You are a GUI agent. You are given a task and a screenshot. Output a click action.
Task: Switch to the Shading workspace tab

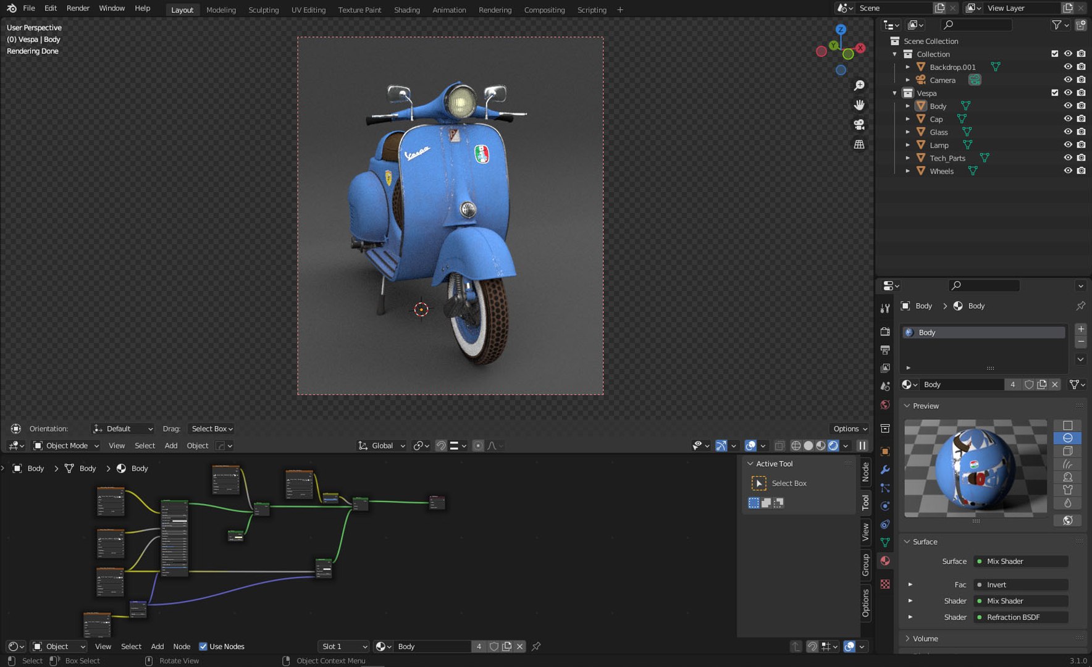point(407,10)
